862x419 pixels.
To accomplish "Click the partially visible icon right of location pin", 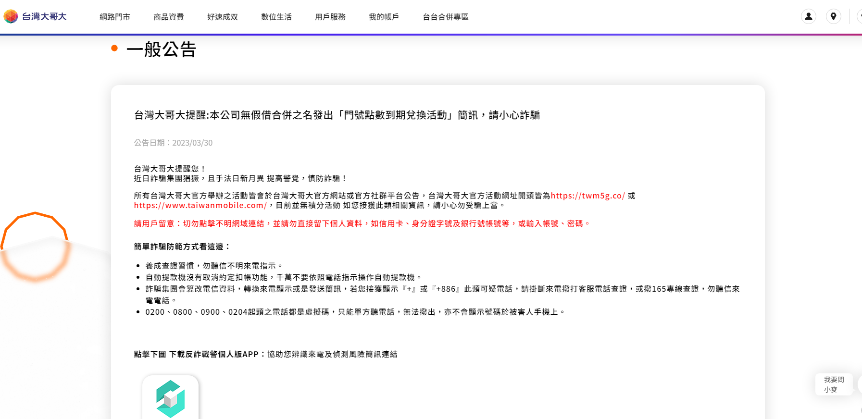I will click(x=859, y=16).
